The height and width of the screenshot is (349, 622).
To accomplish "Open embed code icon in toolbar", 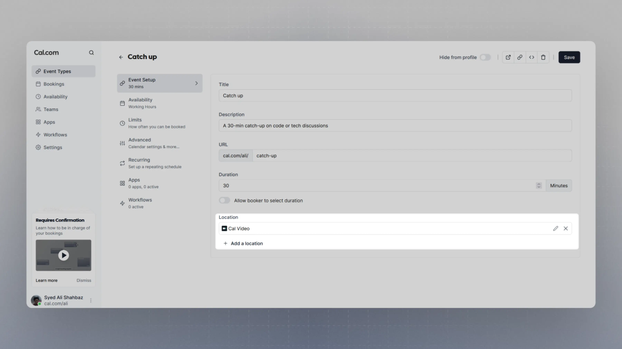I will [531, 57].
